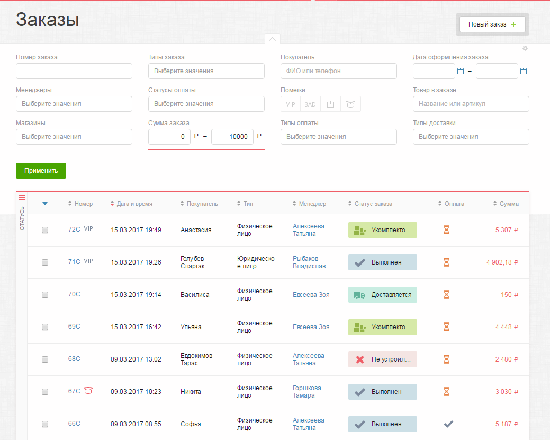550x440 pixels.
Task: Open the end date calendar picker icon
Action: [x=524, y=71]
